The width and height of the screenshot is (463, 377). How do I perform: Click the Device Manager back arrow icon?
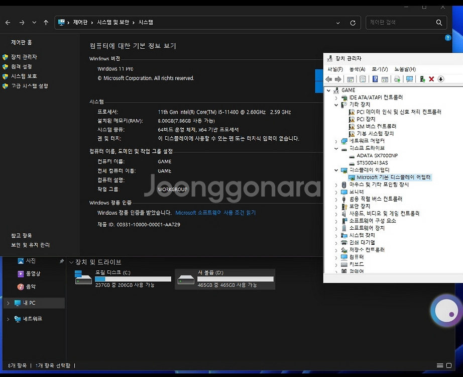point(328,79)
